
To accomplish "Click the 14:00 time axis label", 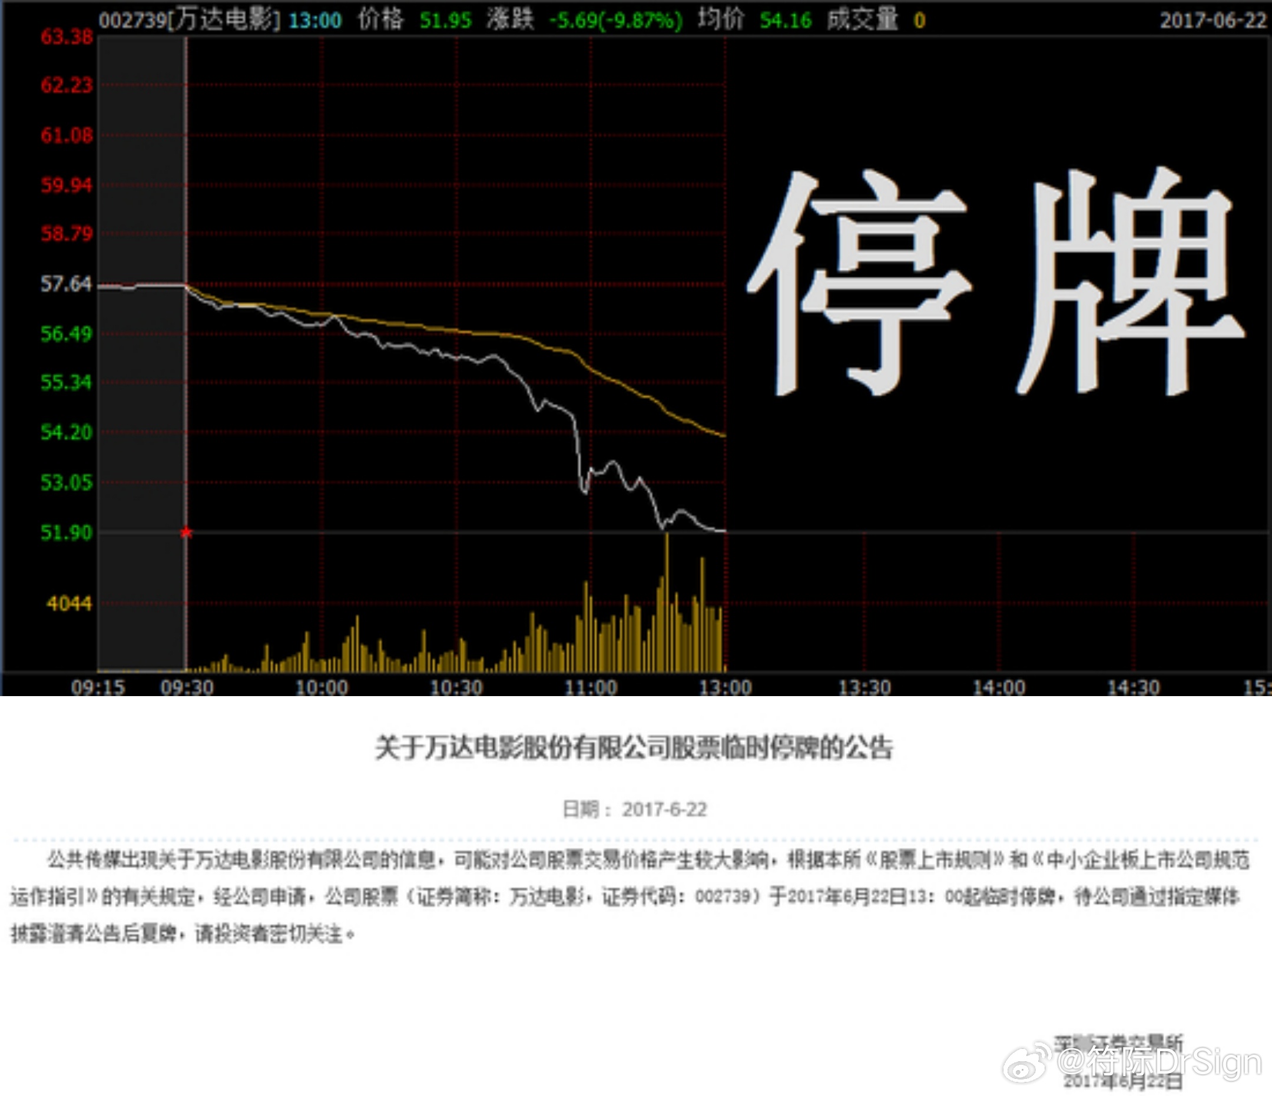I will [x=999, y=687].
